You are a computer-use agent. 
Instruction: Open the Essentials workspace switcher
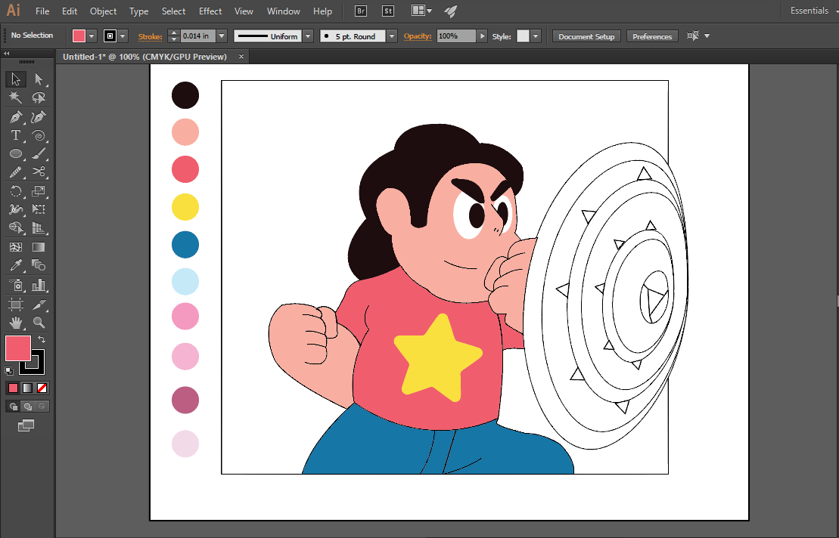tap(813, 11)
